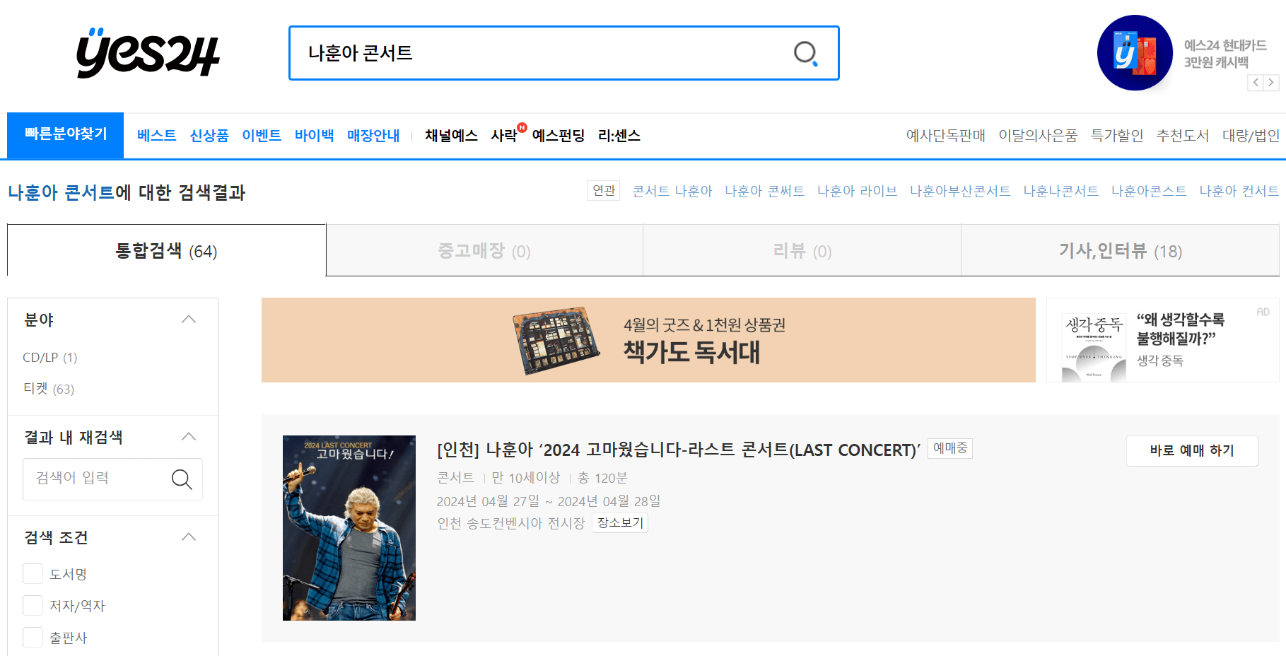The width and height of the screenshot is (1286, 656).
Task: Open 추천도서 link
Action: (1183, 135)
